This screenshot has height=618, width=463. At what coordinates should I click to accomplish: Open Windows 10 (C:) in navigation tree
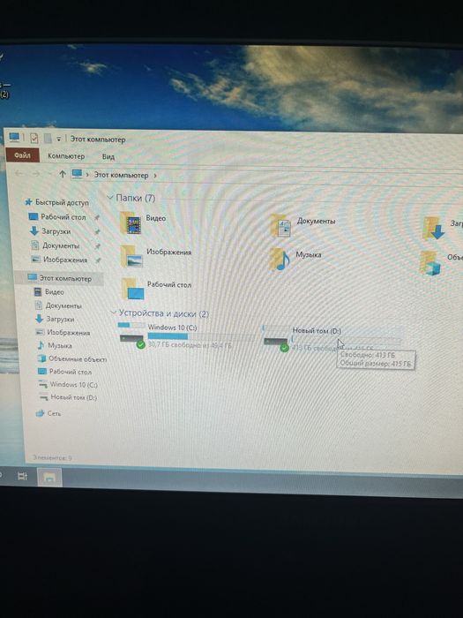(73, 385)
